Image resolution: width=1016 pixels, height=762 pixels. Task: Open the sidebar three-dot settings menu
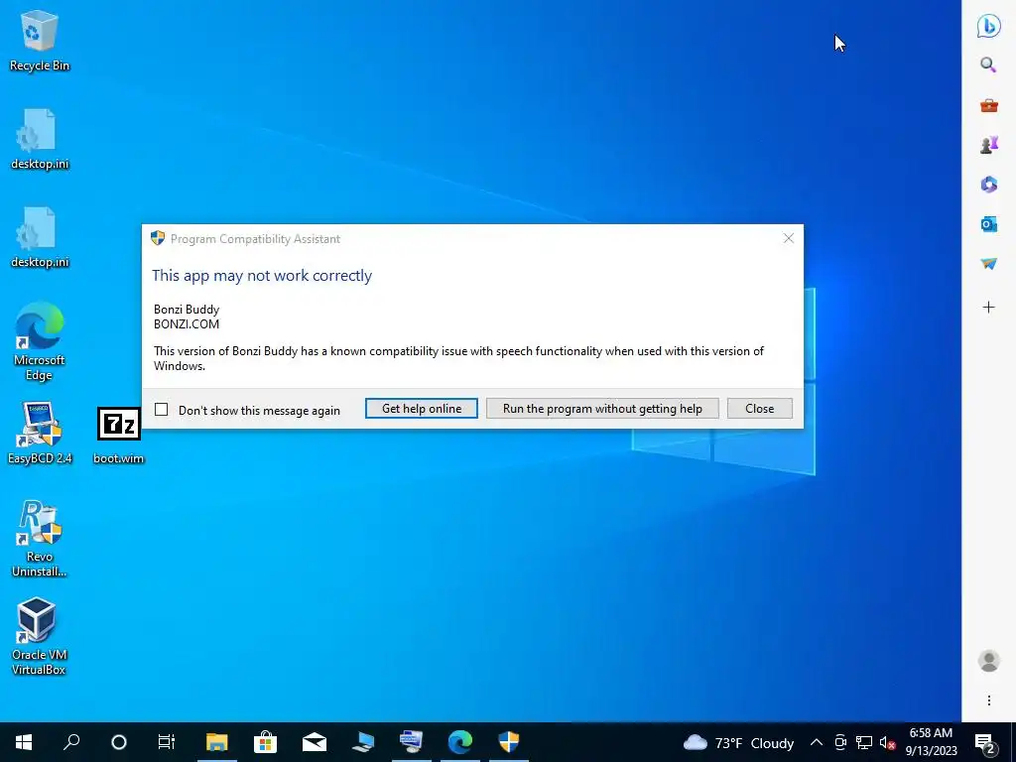[x=989, y=700]
